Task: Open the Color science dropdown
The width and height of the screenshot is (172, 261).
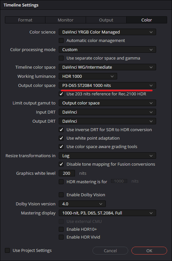Action: 107,32
